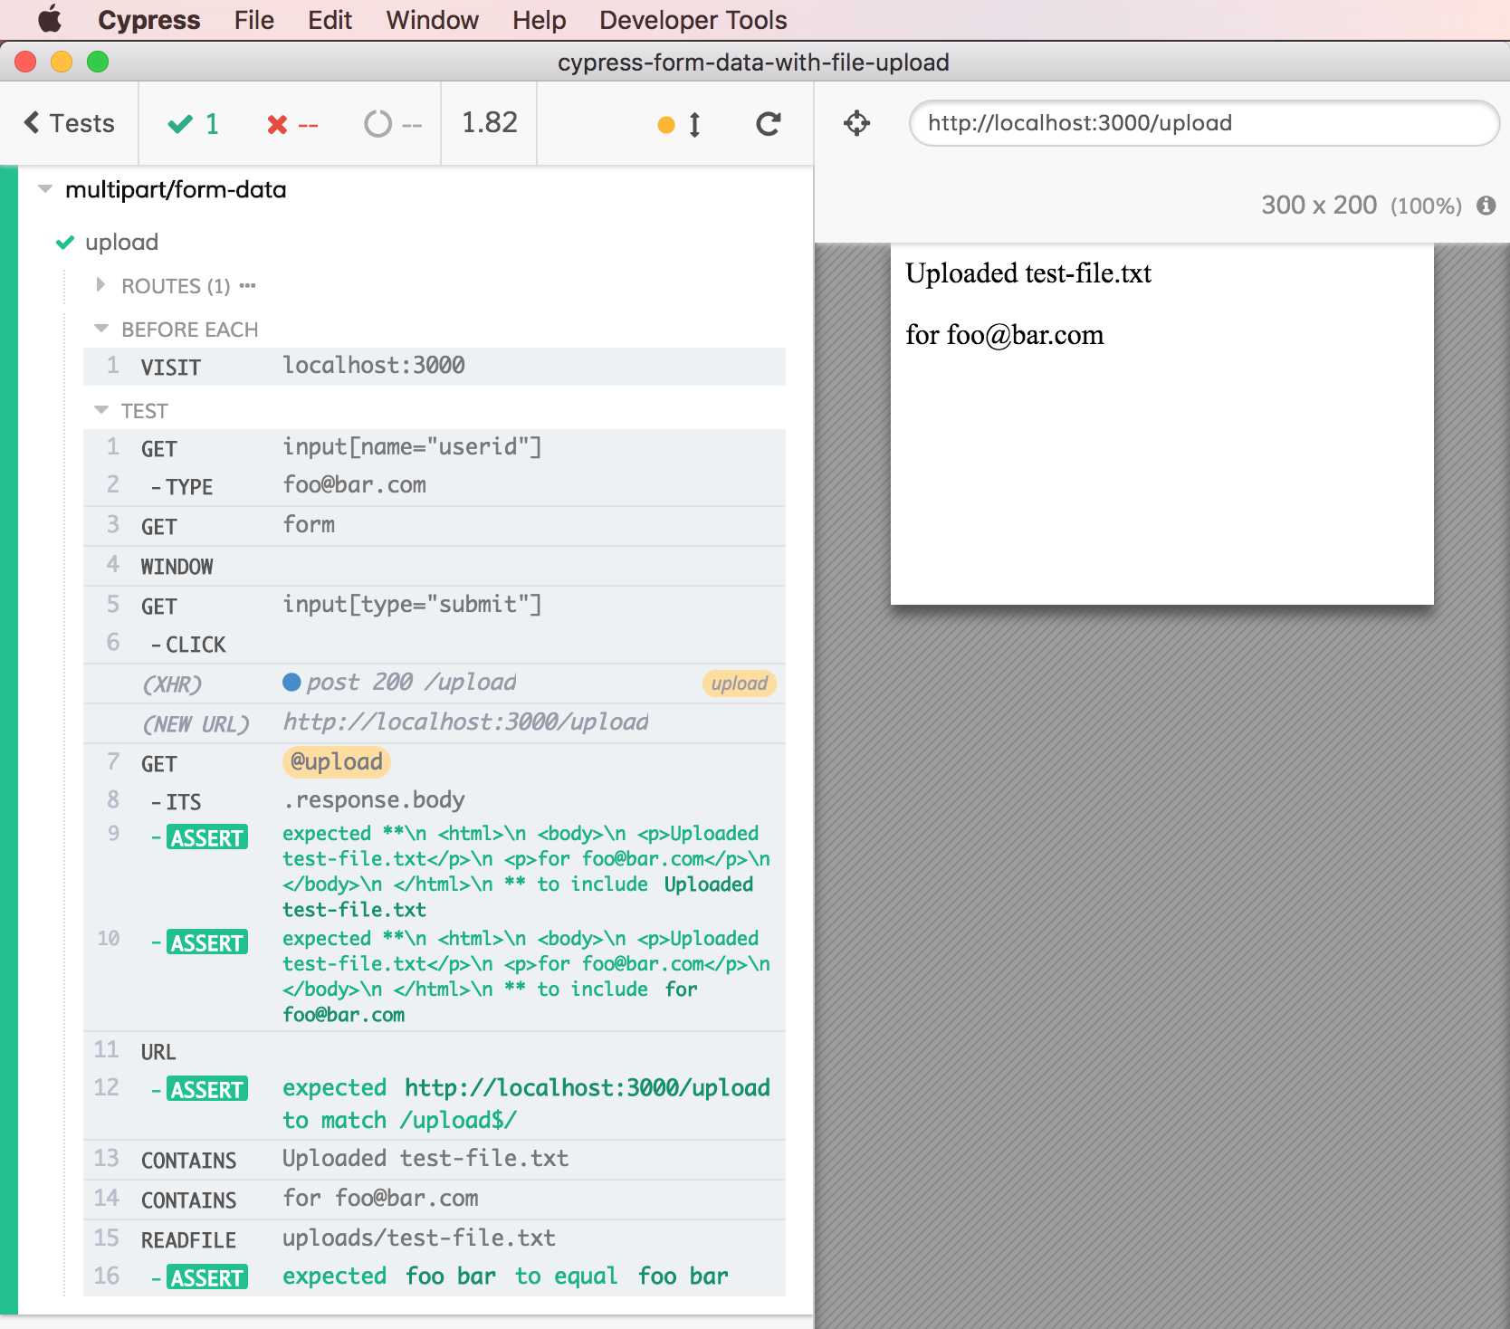Select the NEW URL localhost:3000/upload row
The height and width of the screenshot is (1329, 1510).
435,723
